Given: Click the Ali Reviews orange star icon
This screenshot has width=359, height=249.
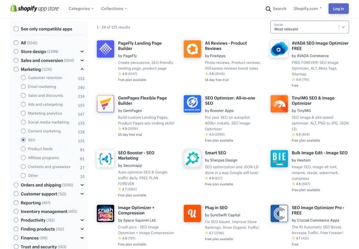Looking at the screenshot, I should (x=193, y=49).
